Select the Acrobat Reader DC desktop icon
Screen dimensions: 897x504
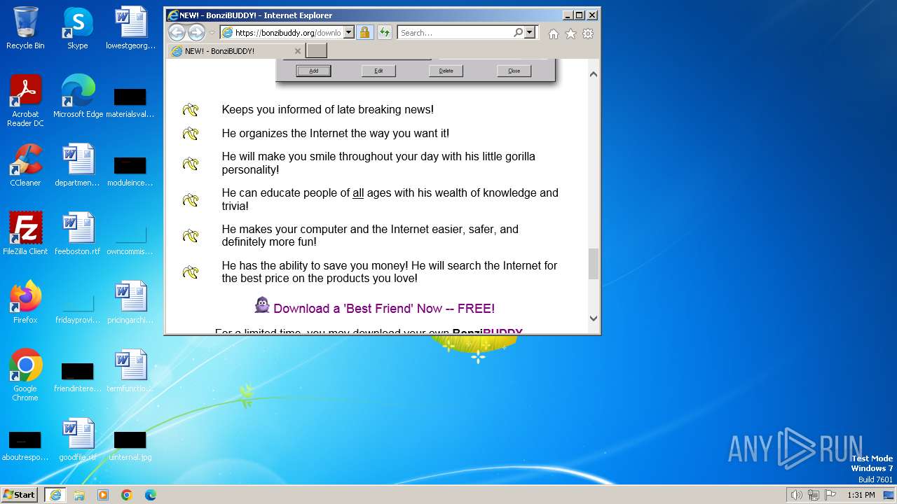(x=25, y=101)
